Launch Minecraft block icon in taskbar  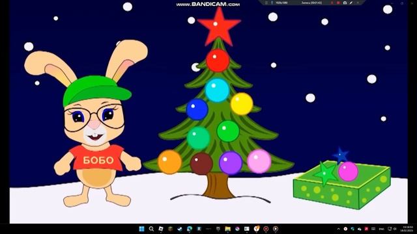tap(171, 229)
